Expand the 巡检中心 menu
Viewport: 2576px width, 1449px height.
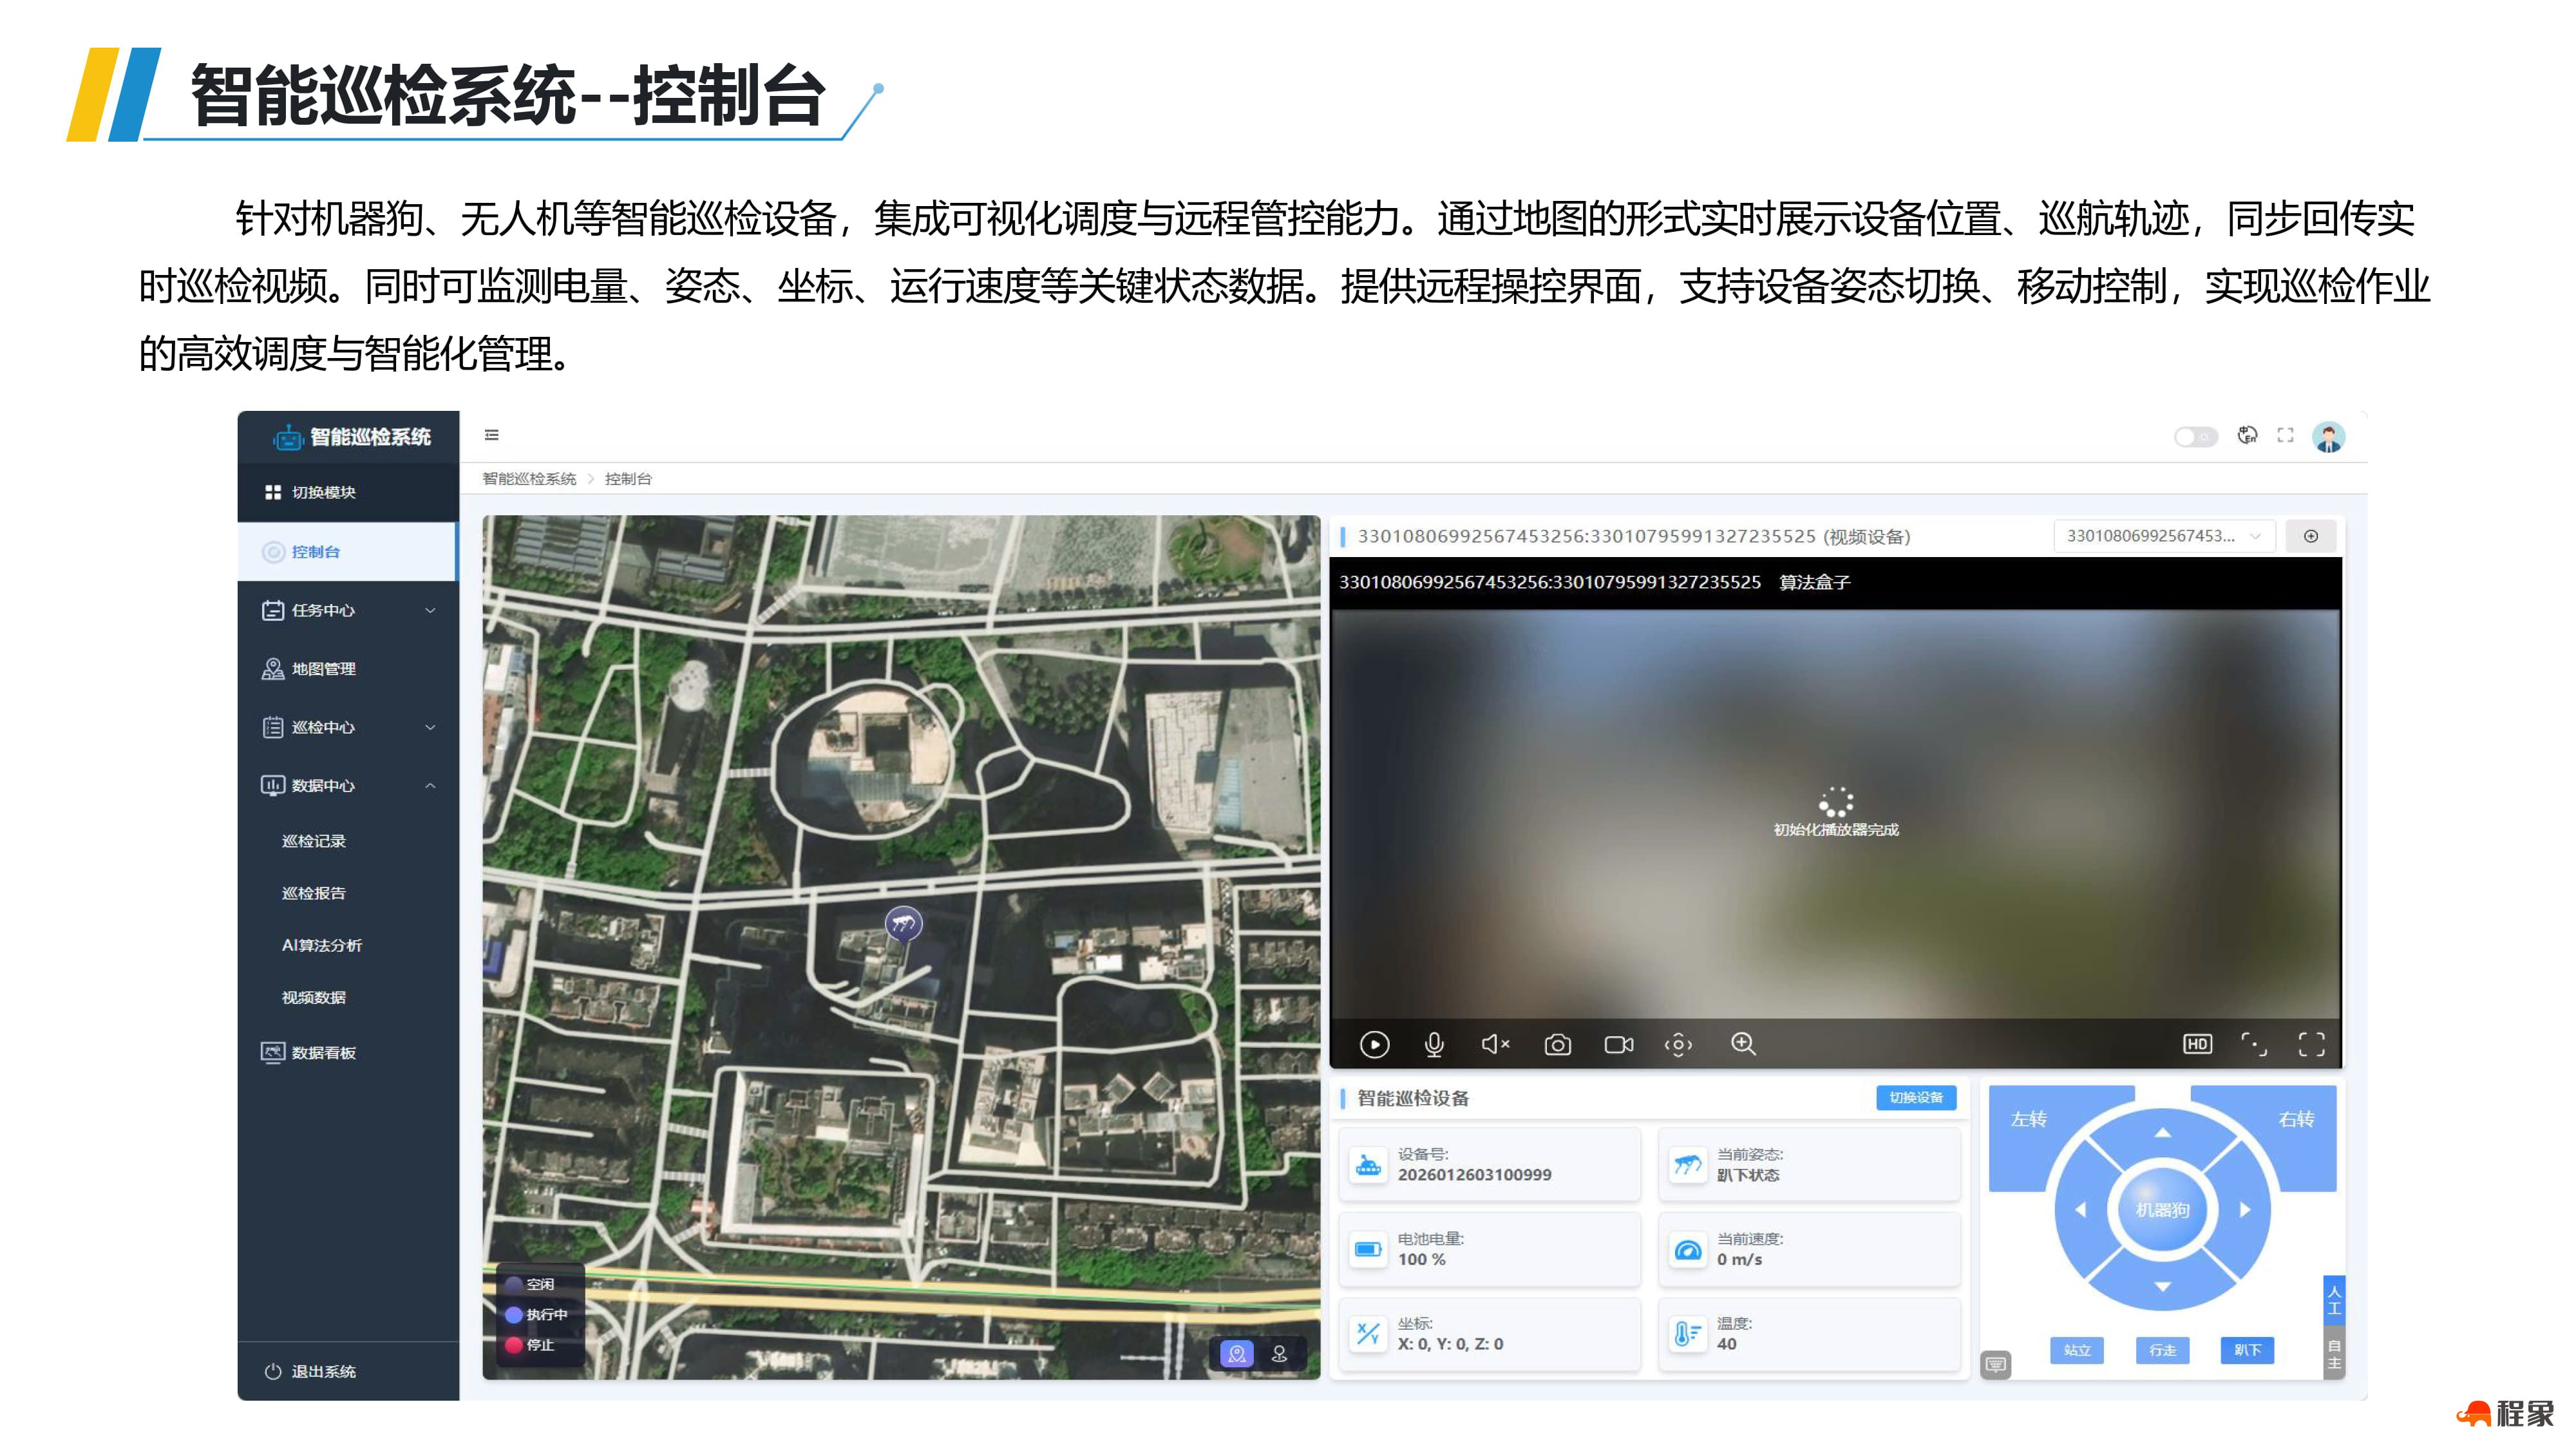point(348,727)
